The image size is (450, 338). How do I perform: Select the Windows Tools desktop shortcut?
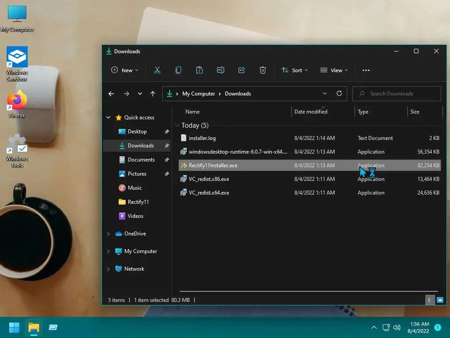[17, 151]
